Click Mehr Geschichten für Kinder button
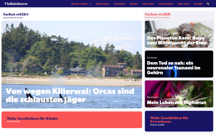Viewport: 216px width, 135px height. coord(72,120)
